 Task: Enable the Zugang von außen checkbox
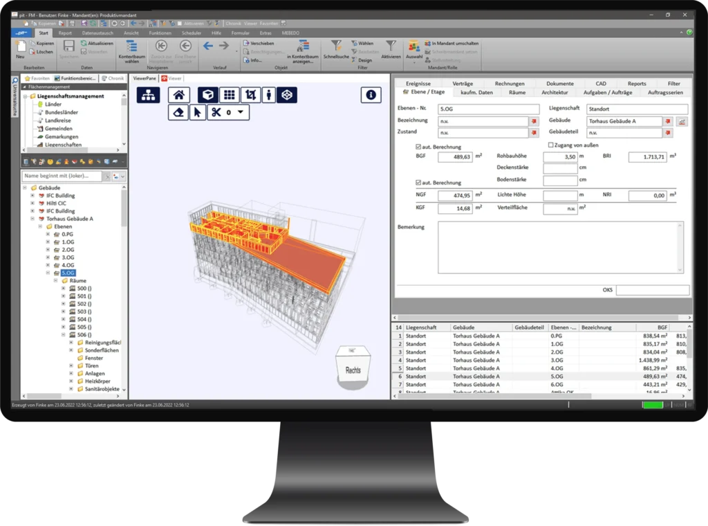pyautogui.click(x=551, y=145)
